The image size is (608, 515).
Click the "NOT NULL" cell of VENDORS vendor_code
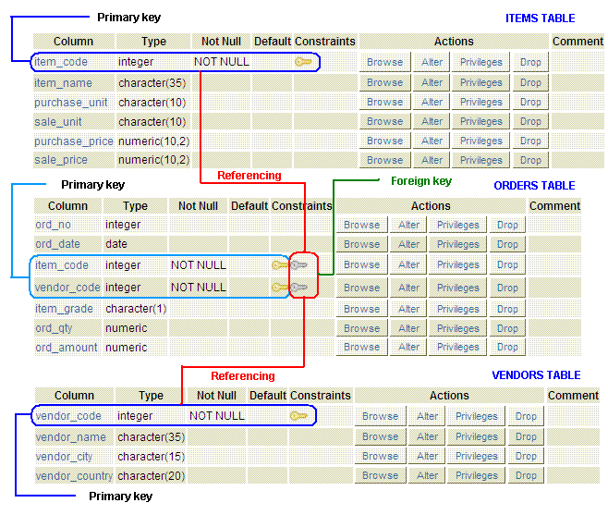(217, 416)
